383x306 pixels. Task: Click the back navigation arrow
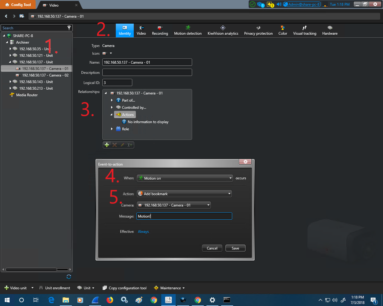click(x=6, y=16)
